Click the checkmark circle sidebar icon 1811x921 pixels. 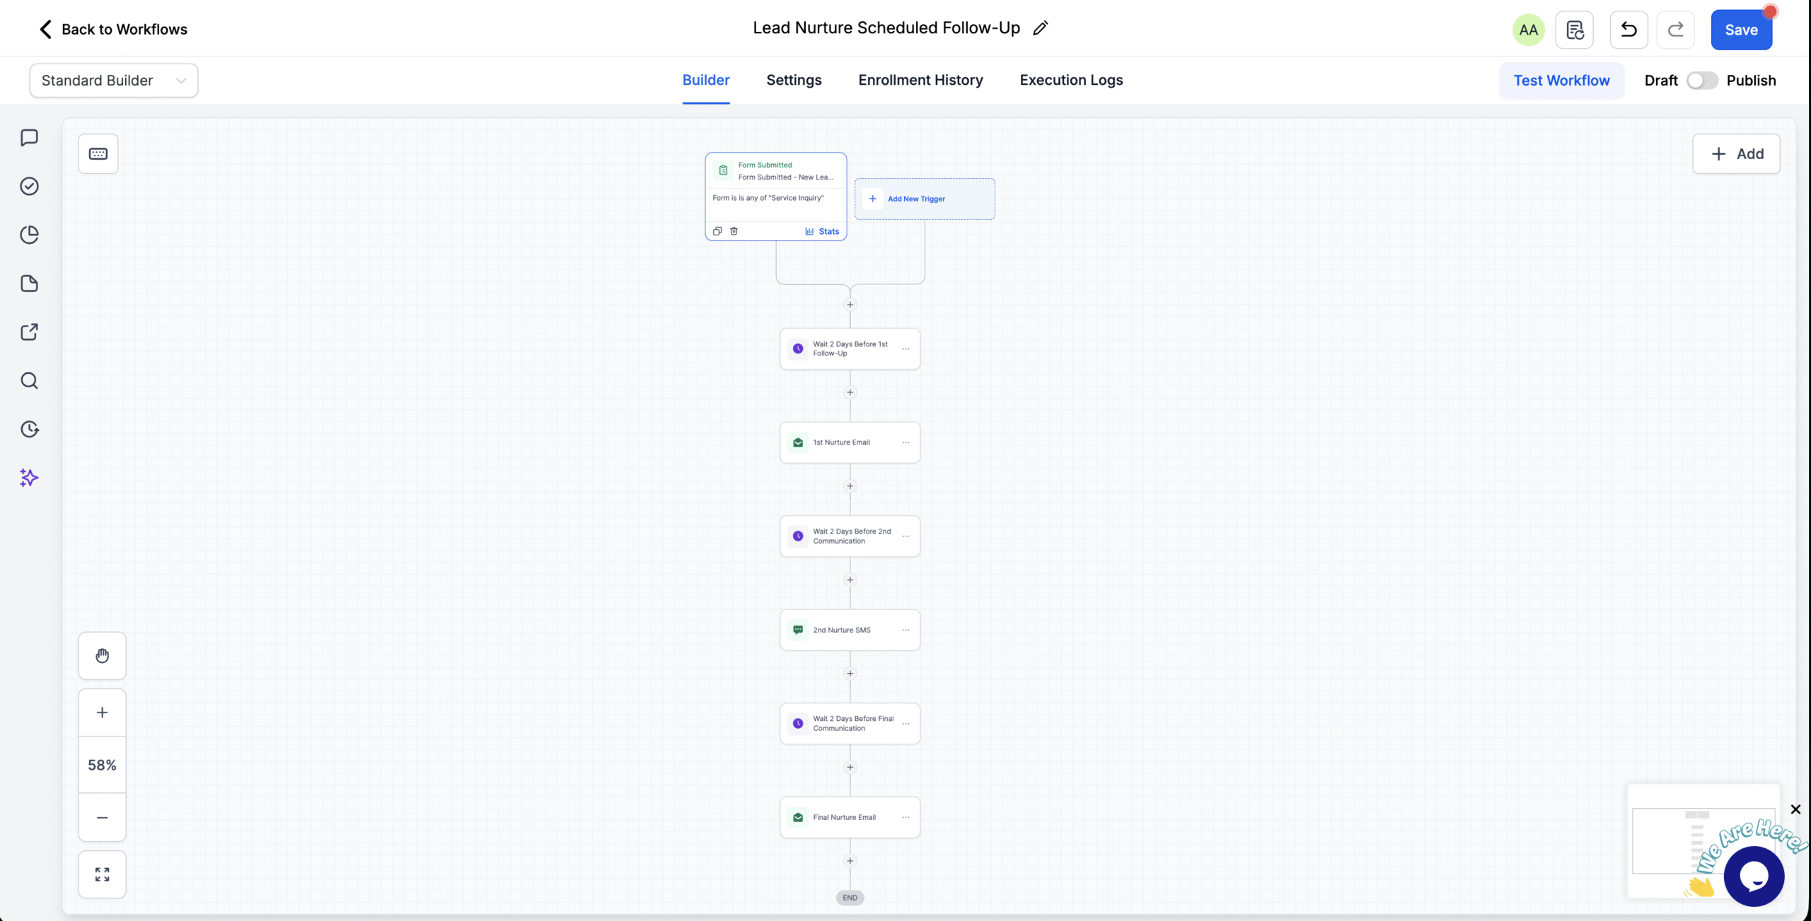tap(29, 186)
